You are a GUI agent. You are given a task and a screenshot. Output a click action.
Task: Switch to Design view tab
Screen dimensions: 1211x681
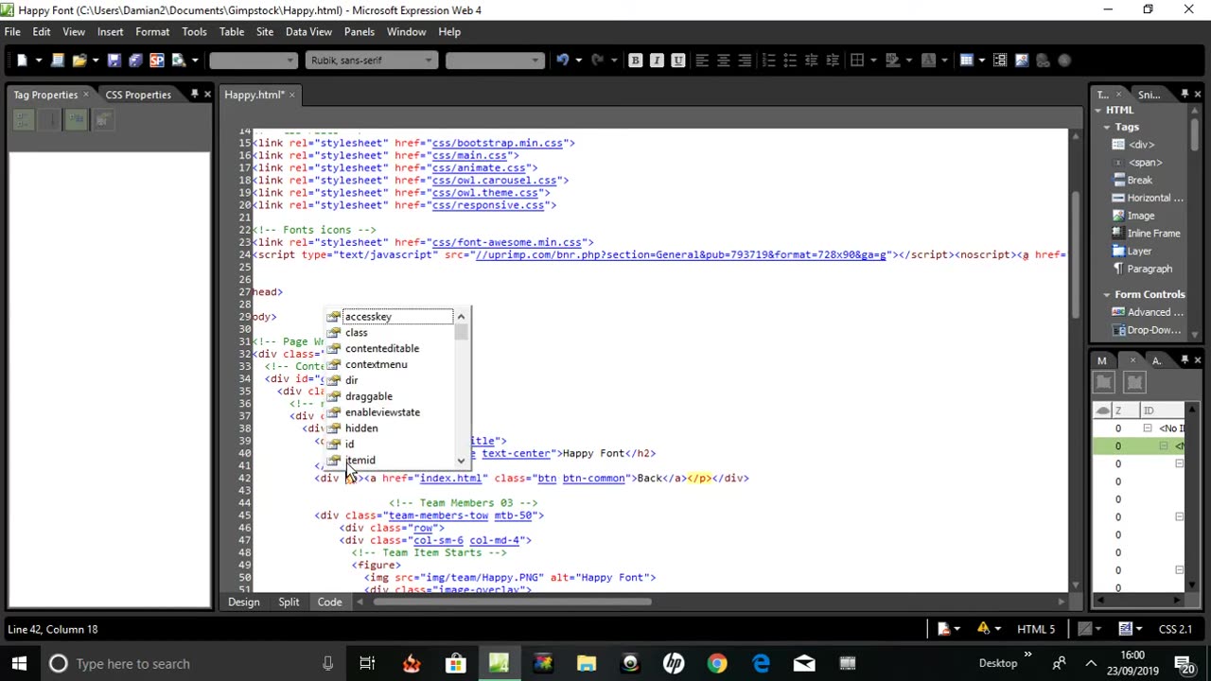243,602
